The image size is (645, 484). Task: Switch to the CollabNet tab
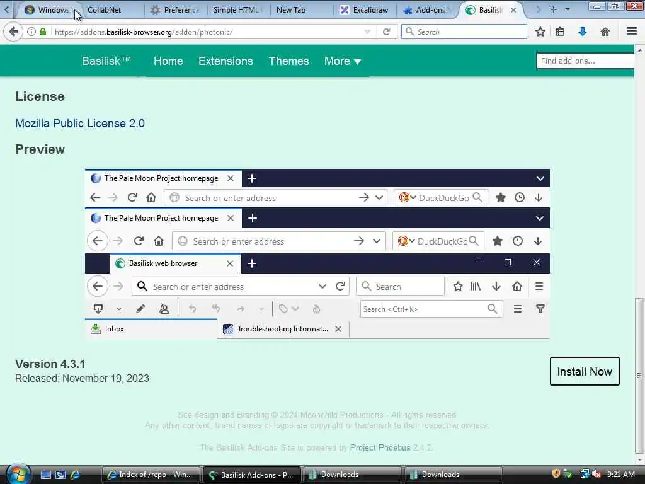coord(105,10)
